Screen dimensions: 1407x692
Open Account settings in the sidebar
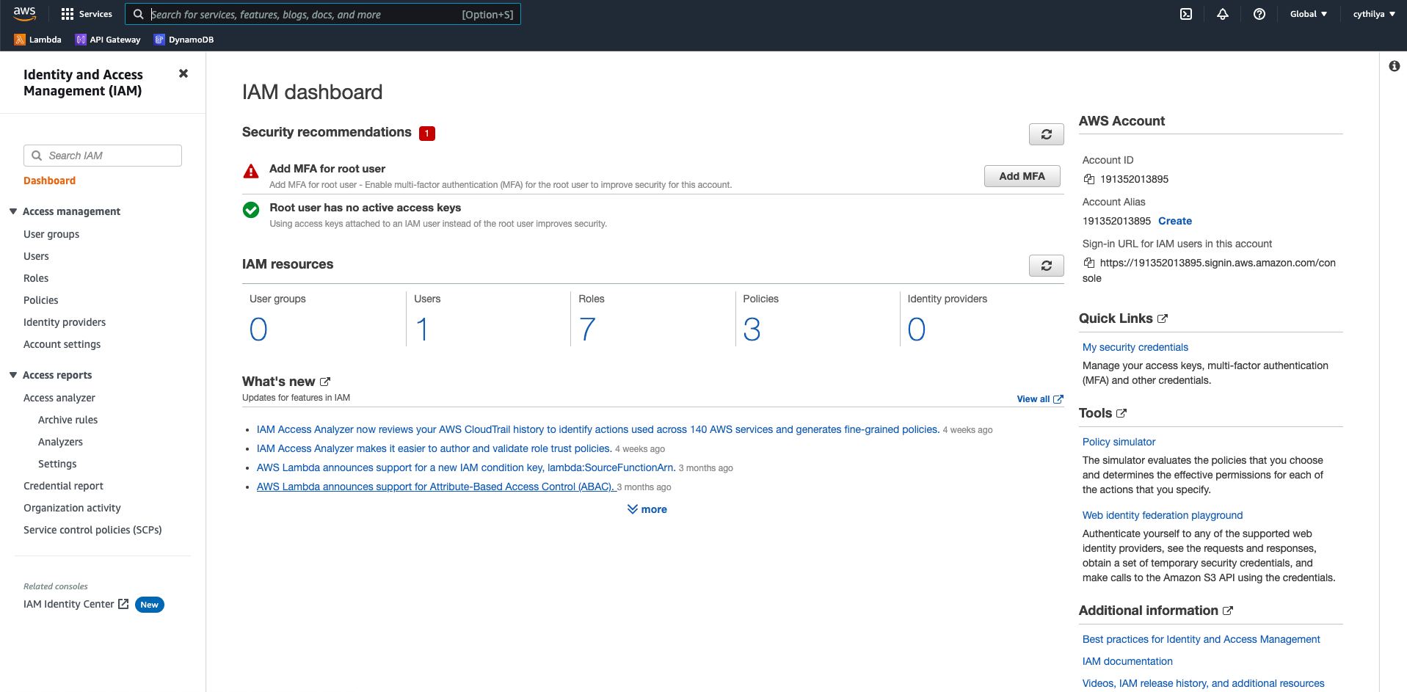click(x=62, y=344)
